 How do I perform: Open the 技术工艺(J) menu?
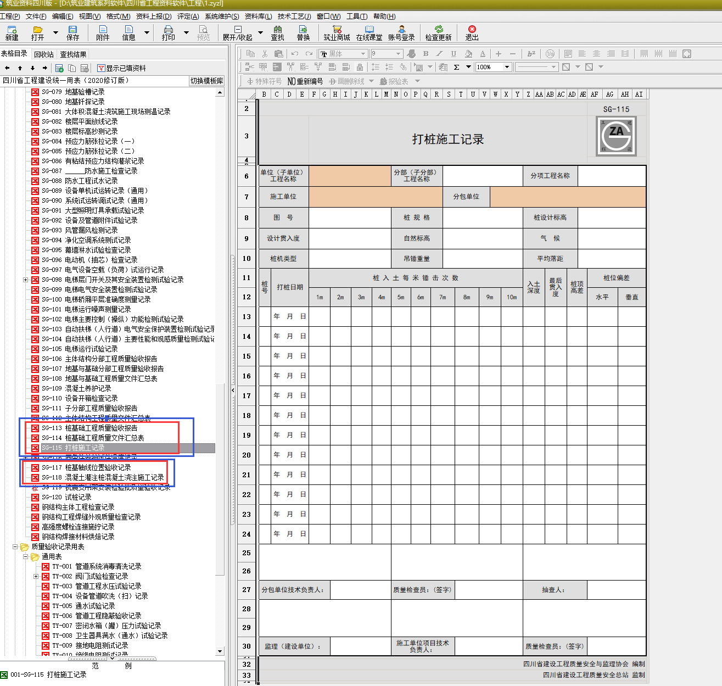(294, 16)
